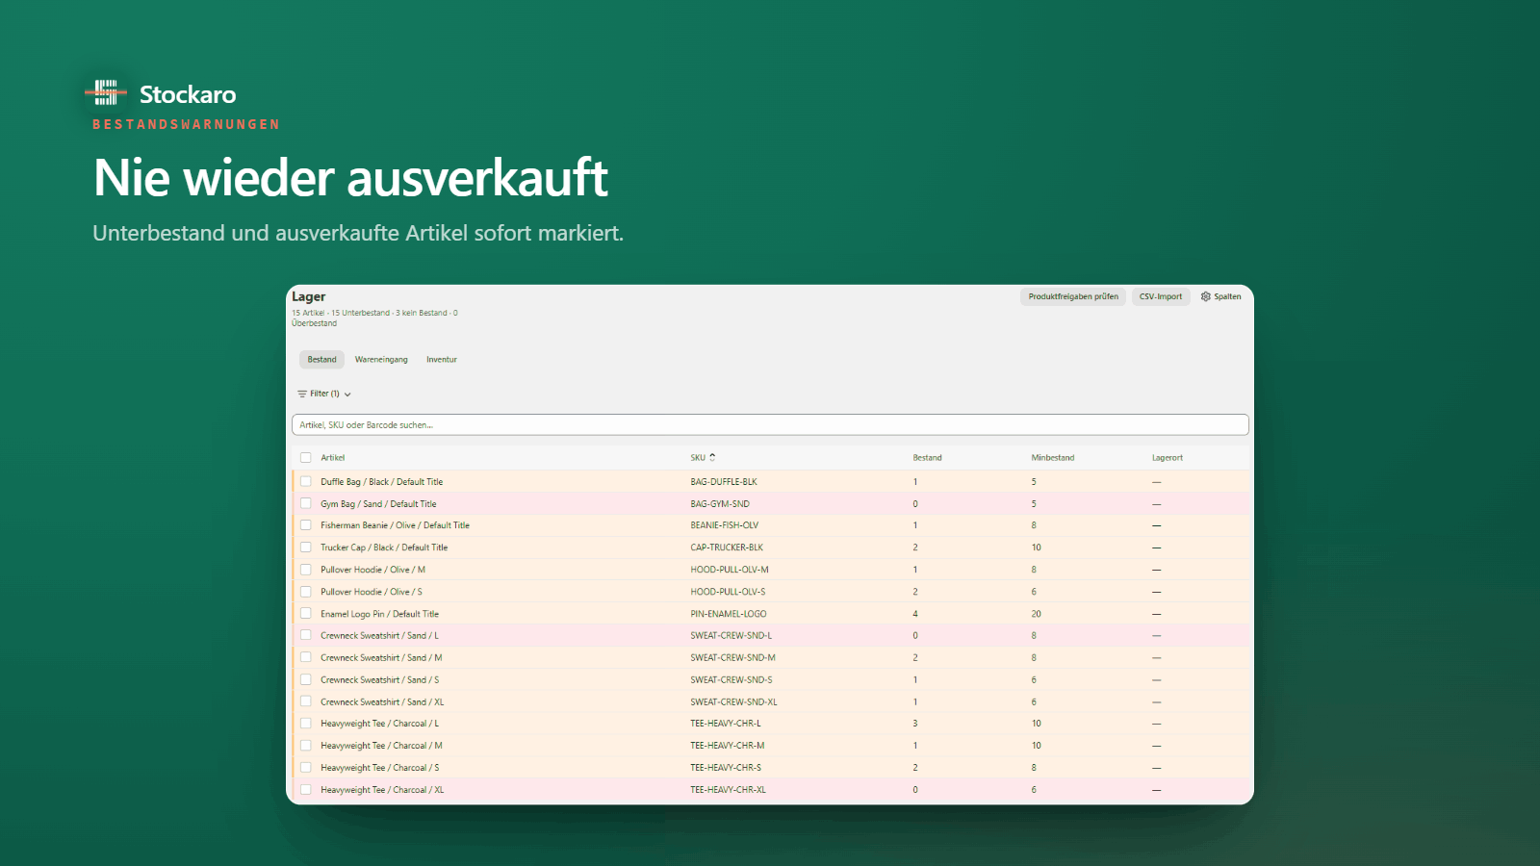Click the stock summary text under Lager
1540x866 pixels.
pos(374,318)
